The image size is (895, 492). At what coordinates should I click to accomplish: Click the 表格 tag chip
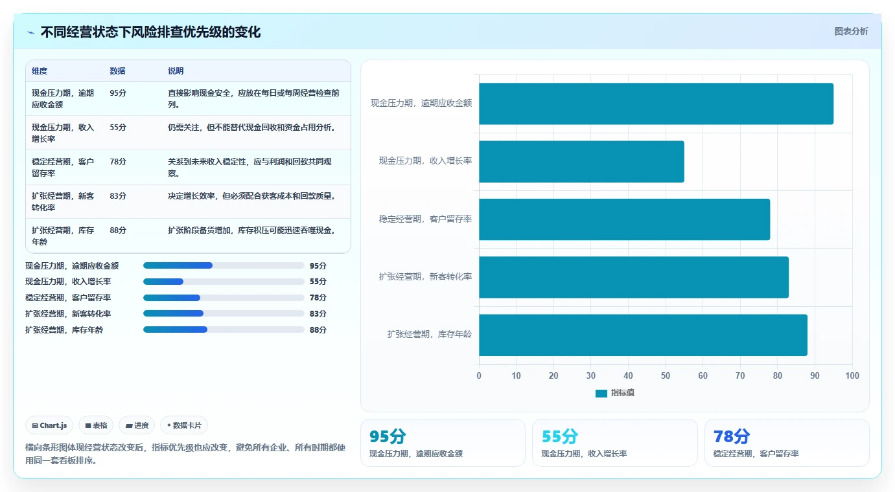point(96,425)
